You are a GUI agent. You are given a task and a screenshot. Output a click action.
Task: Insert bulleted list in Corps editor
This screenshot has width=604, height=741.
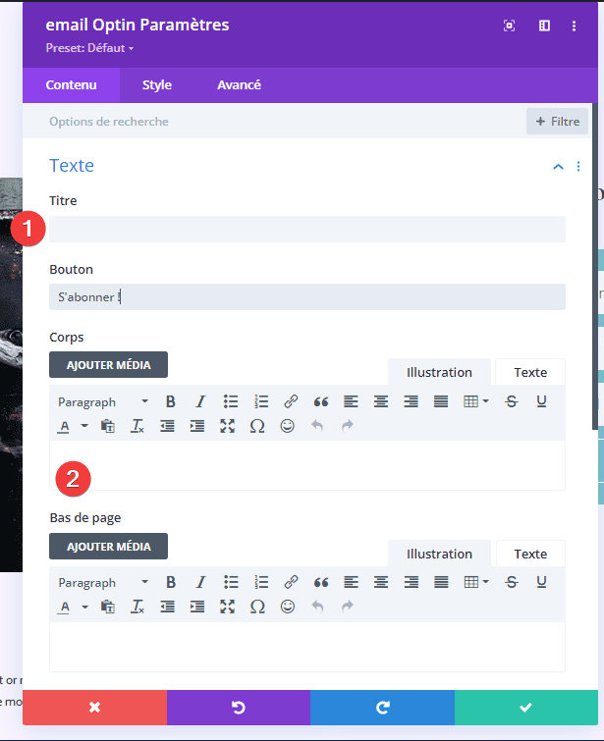[231, 401]
